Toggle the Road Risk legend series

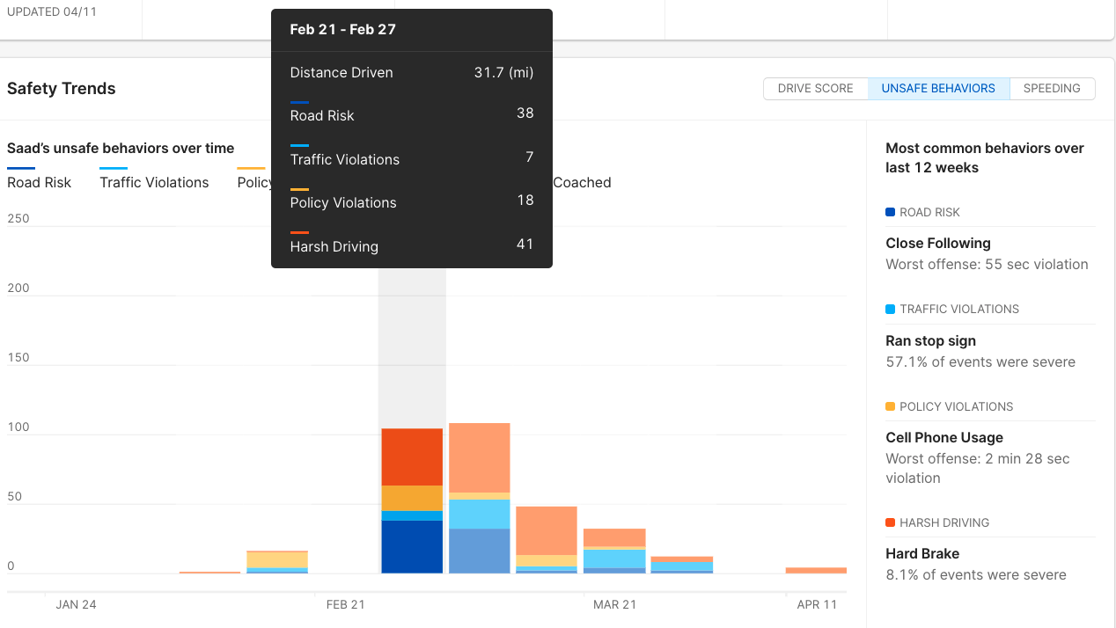[39, 182]
